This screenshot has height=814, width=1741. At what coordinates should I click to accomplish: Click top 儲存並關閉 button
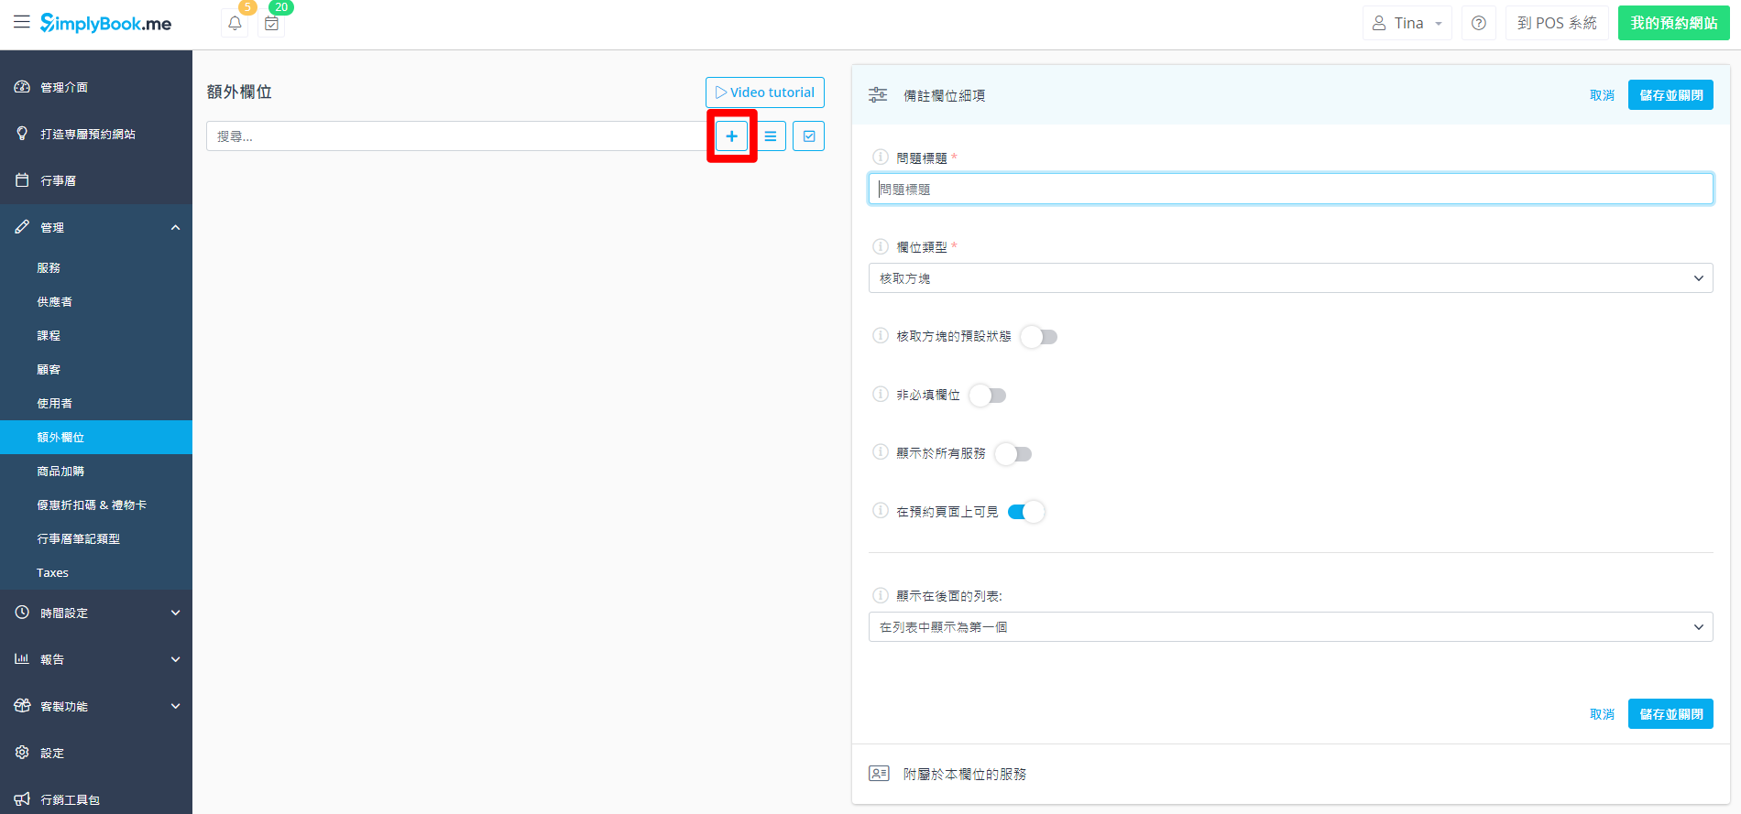pos(1670,95)
